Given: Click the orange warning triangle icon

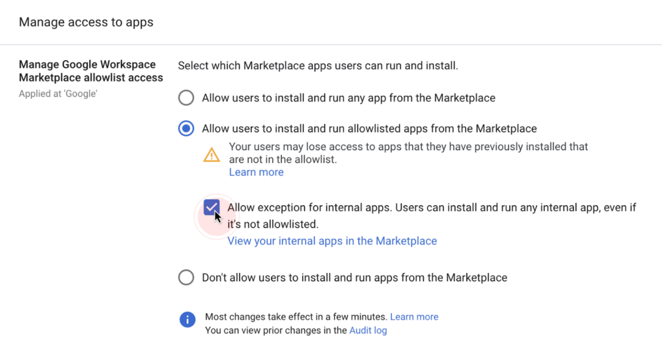Looking at the screenshot, I should pos(211,155).
